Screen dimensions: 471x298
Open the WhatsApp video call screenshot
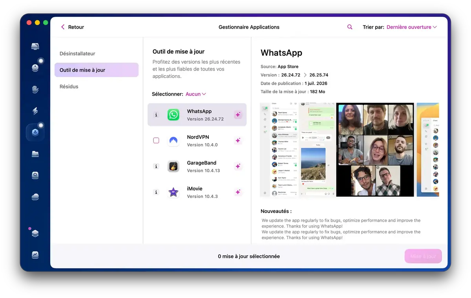[375, 150]
